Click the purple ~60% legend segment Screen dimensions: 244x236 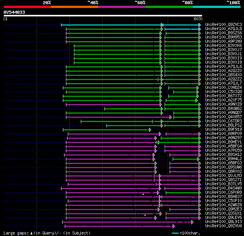[122, 7]
